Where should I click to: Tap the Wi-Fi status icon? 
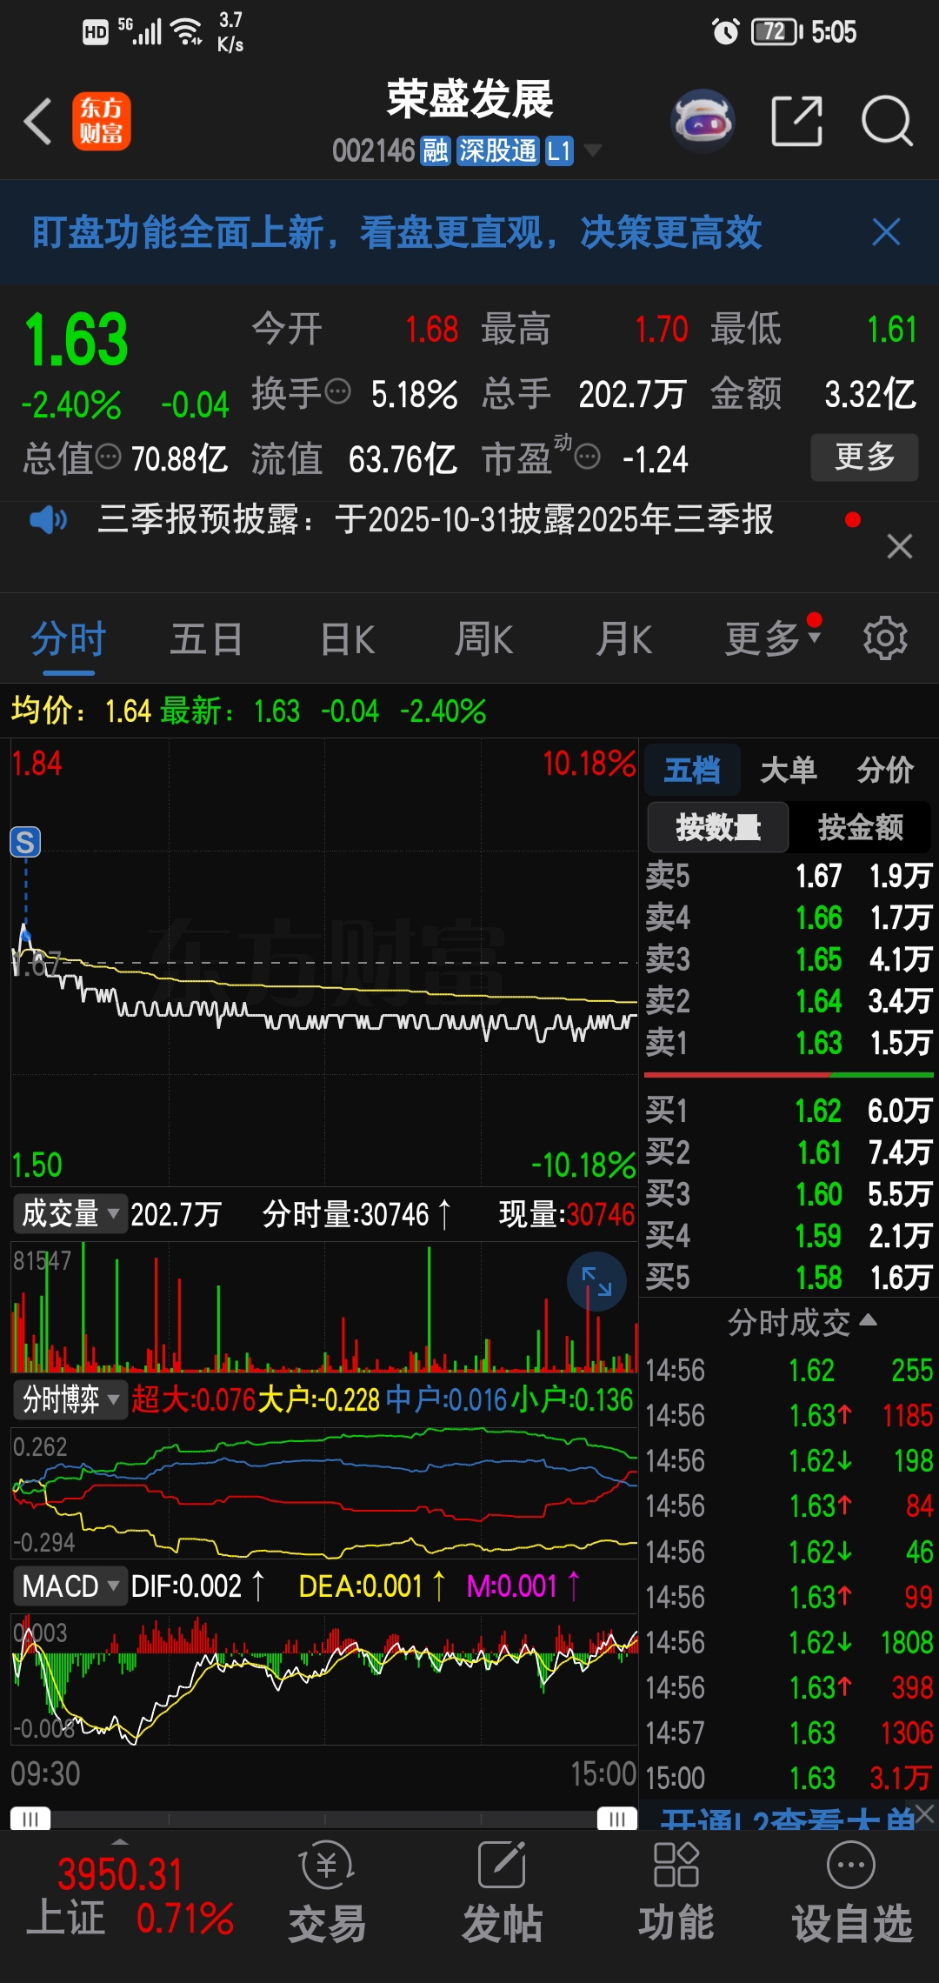click(187, 32)
